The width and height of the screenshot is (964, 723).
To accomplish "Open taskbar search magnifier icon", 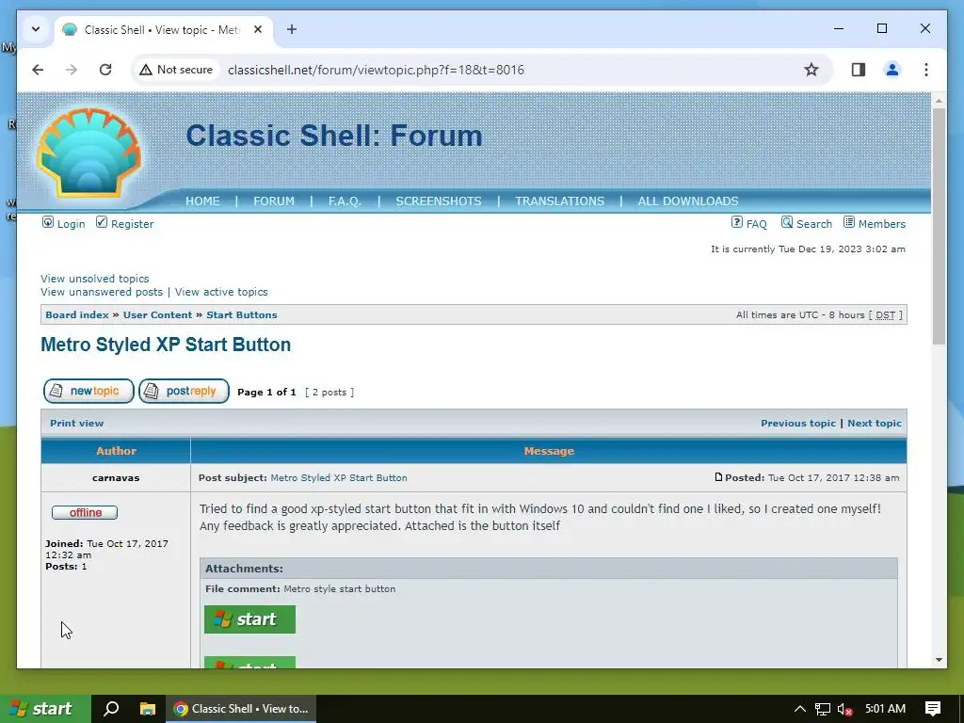I will tap(111, 709).
